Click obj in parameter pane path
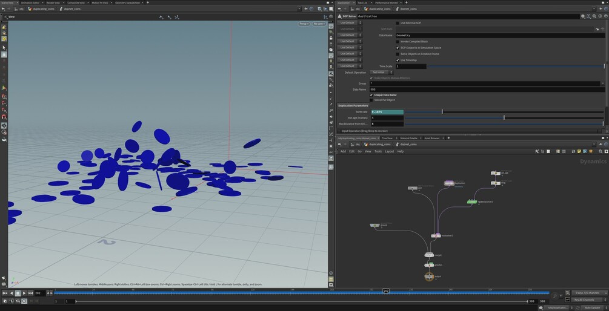Image resolution: width=609 pixels, height=311 pixels. (358, 8)
